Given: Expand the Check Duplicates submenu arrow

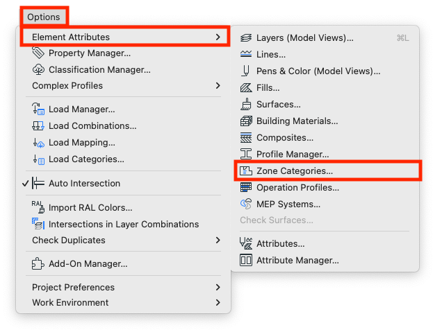Looking at the screenshot, I should coord(218,240).
